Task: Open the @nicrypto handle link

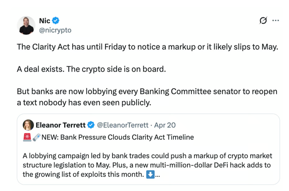Action: [x=55, y=30]
